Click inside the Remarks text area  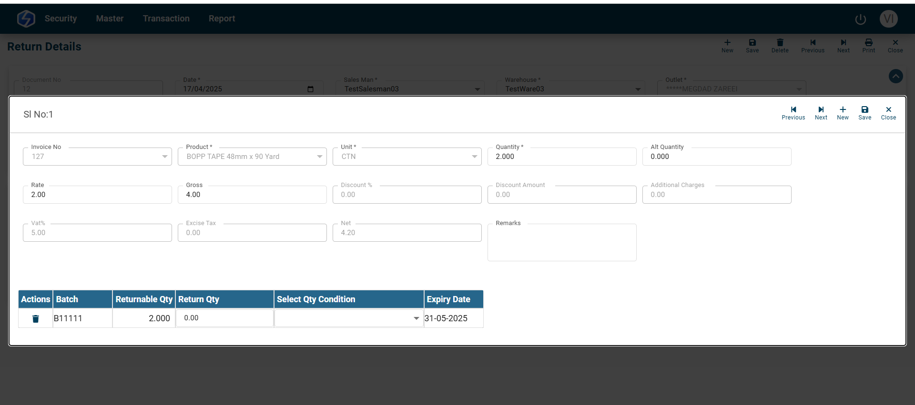(561, 244)
